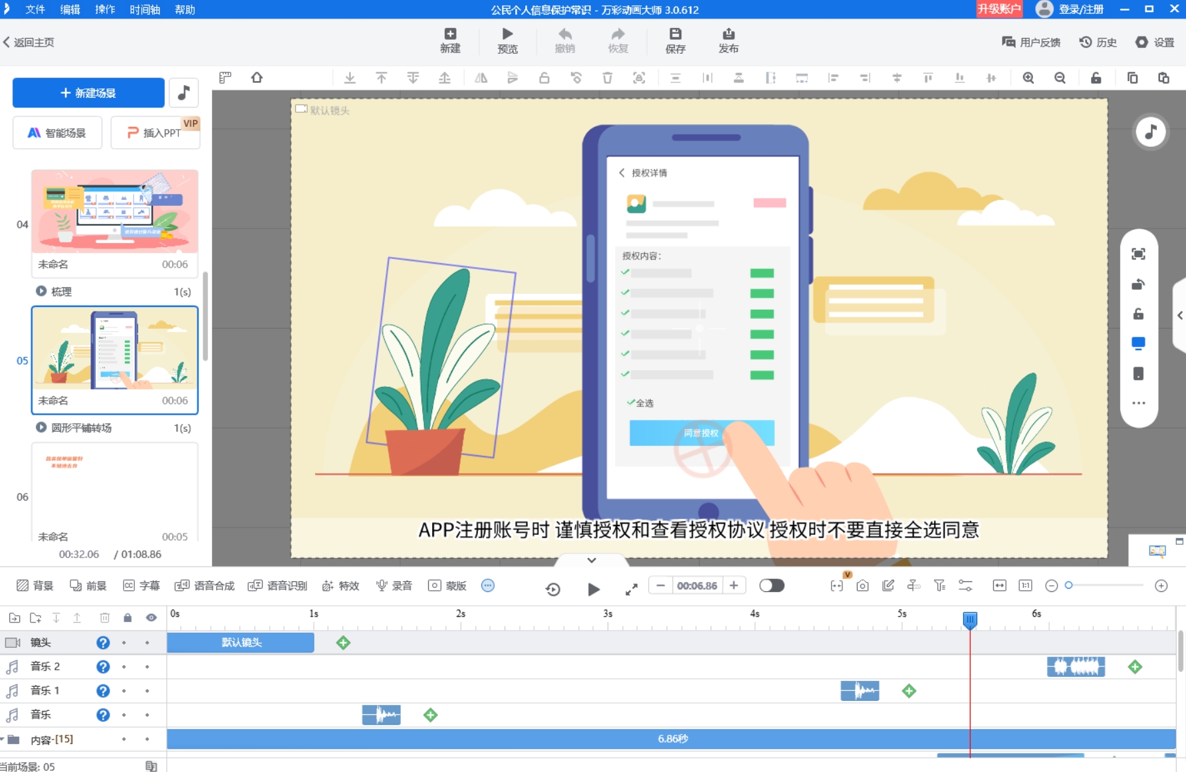
Task: Select the portrait phone ratio icon
Action: click(1138, 373)
